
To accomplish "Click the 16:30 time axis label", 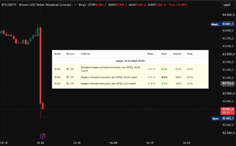I will (x=186, y=143).
